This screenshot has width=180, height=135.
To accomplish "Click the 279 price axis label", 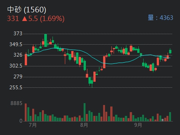I will point(18,76).
